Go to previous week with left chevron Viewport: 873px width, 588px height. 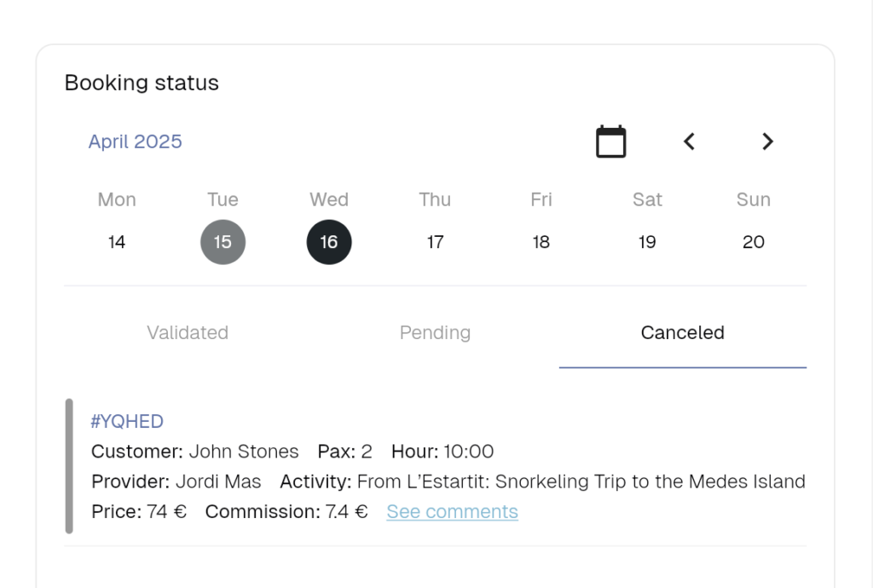pyautogui.click(x=689, y=141)
